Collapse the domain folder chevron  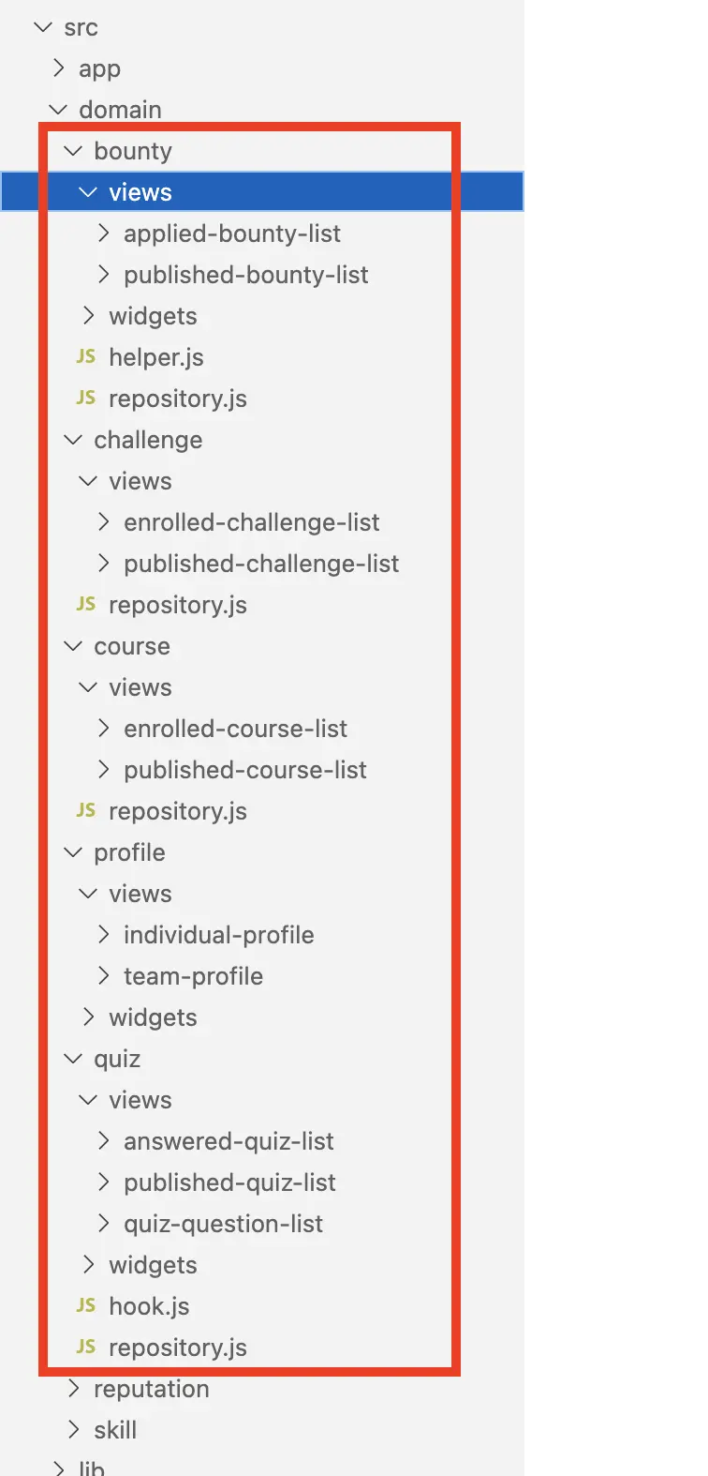pyautogui.click(x=58, y=109)
